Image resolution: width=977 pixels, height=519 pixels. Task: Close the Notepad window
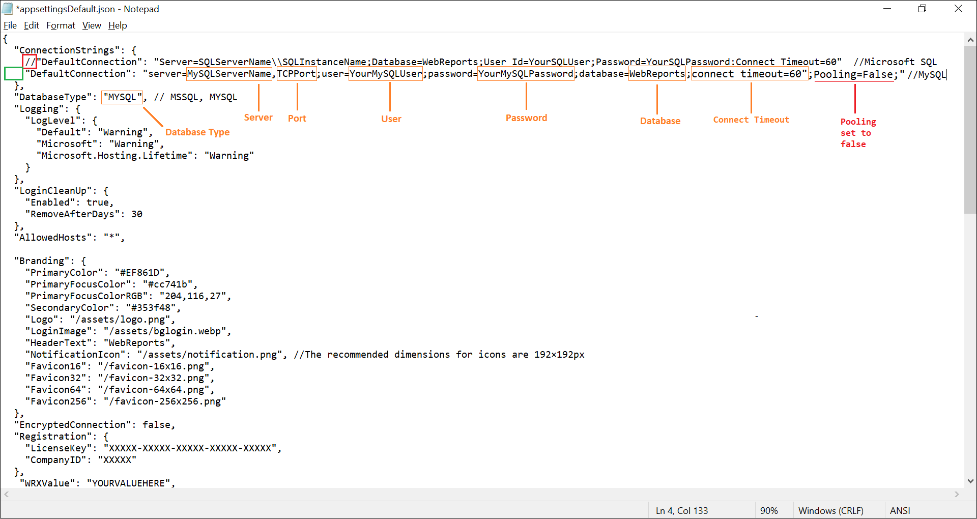958,9
